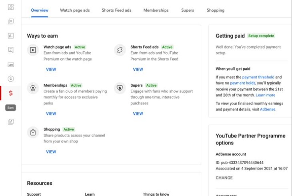Click the Supers heart dollar icon
This screenshot has height=196, width=292.
coord(120,88)
